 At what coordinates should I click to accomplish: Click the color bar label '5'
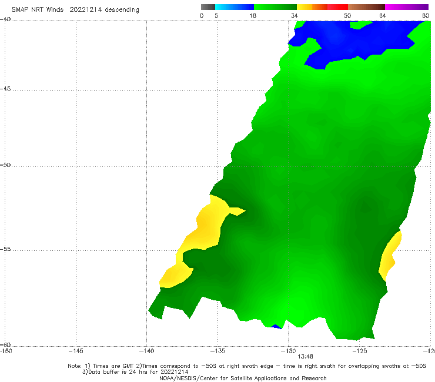[216, 15]
